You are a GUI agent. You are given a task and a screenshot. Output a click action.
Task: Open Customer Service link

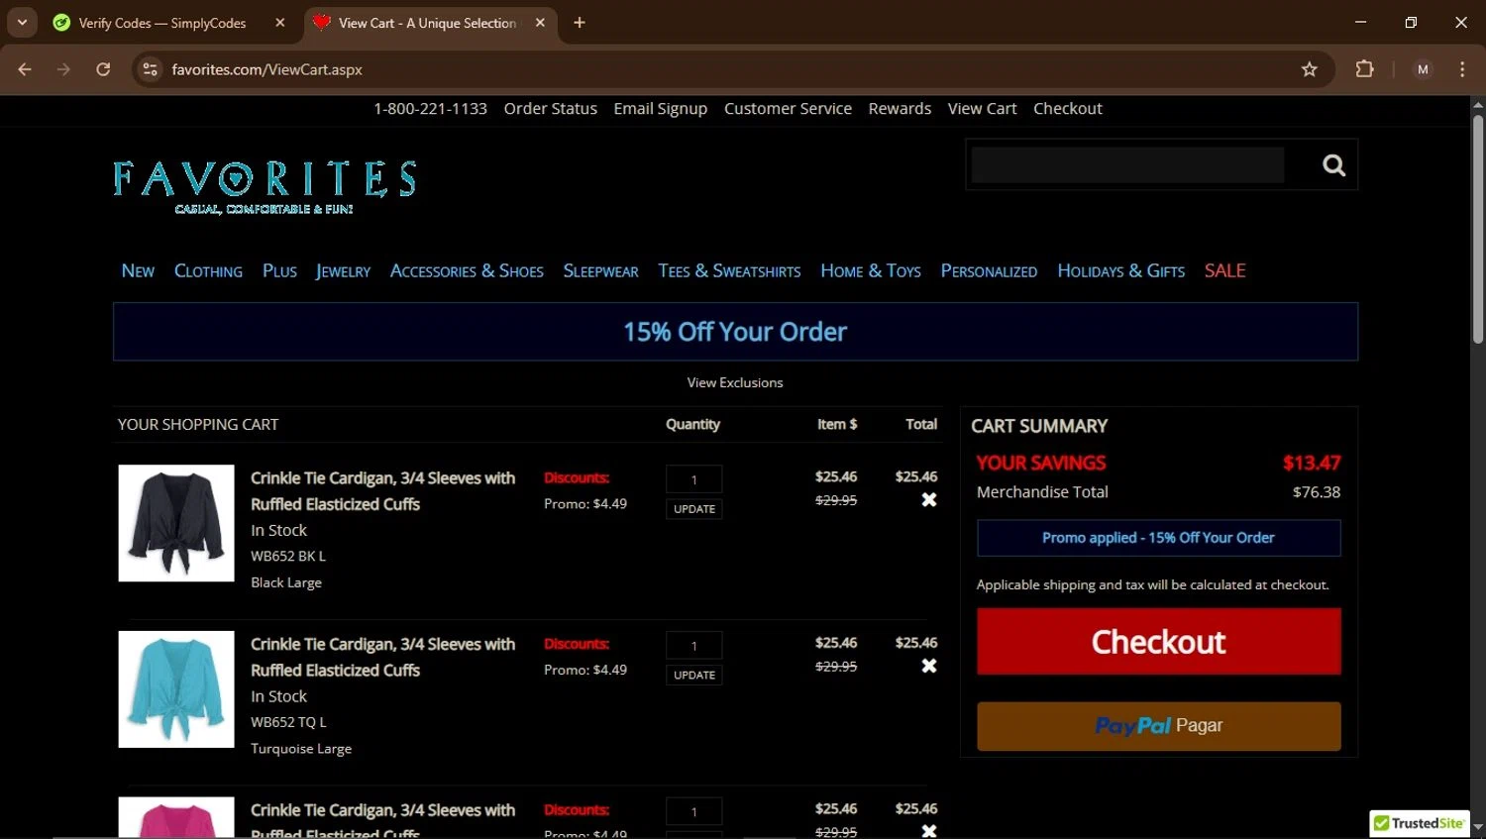788,109
